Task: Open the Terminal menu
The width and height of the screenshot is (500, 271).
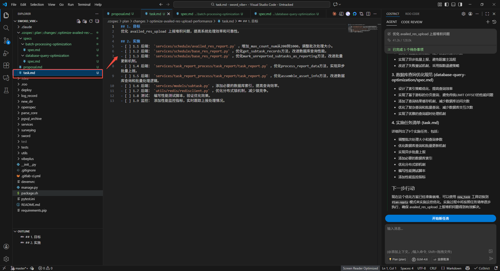Action: click(x=84, y=4)
